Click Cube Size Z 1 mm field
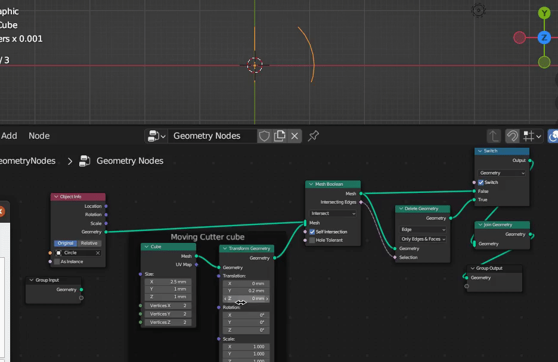This screenshot has width=558, height=362. (x=168, y=297)
